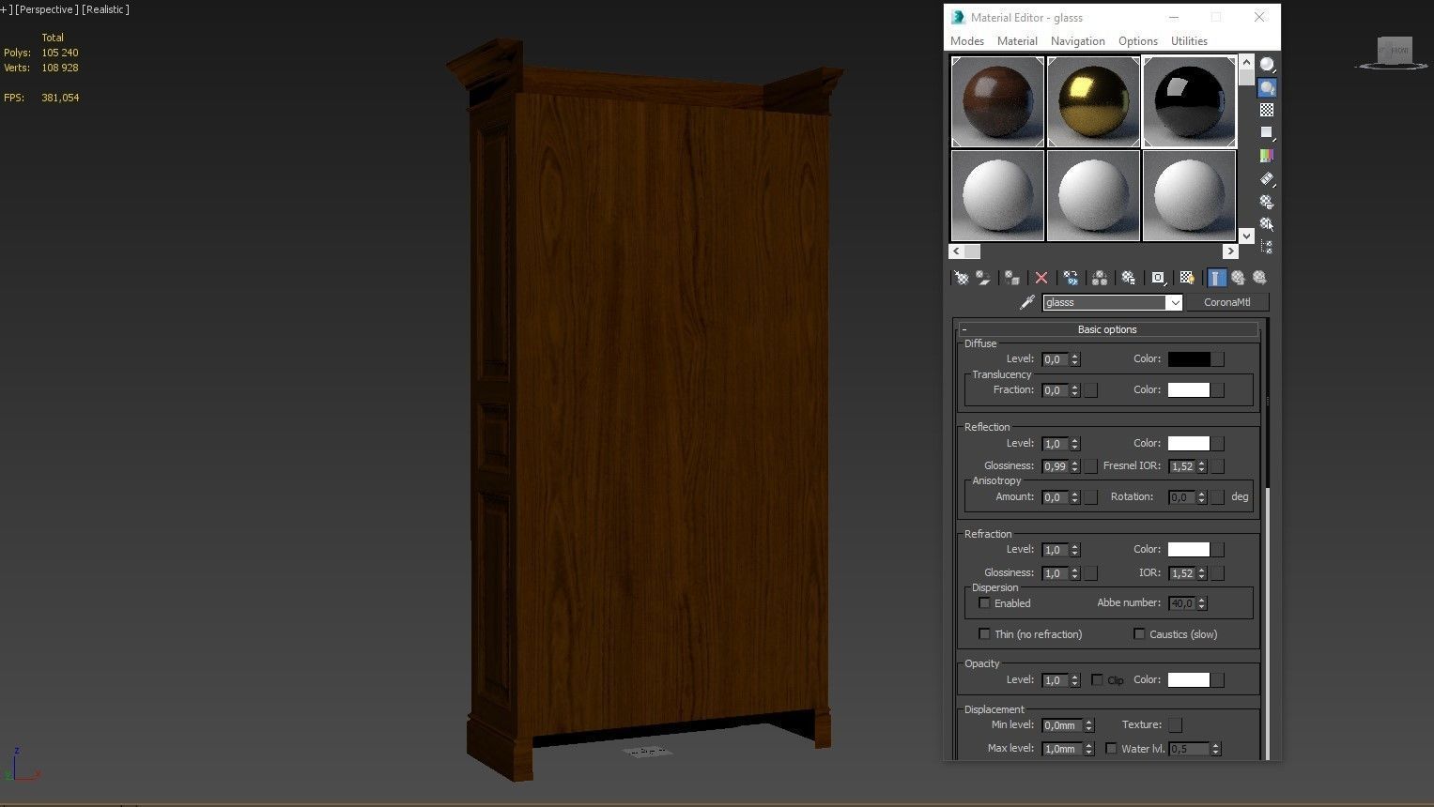Open the Material menu

click(x=1017, y=41)
